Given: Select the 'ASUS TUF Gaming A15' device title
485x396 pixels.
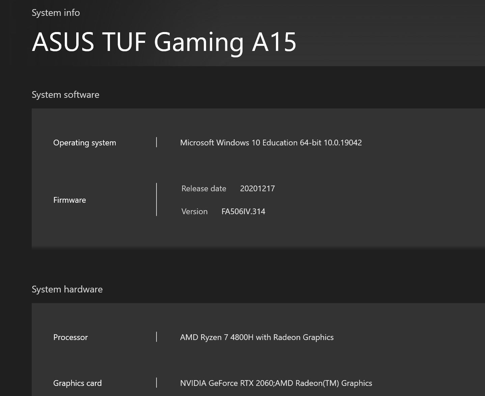Looking at the screenshot, I should (x=164, y=42).
